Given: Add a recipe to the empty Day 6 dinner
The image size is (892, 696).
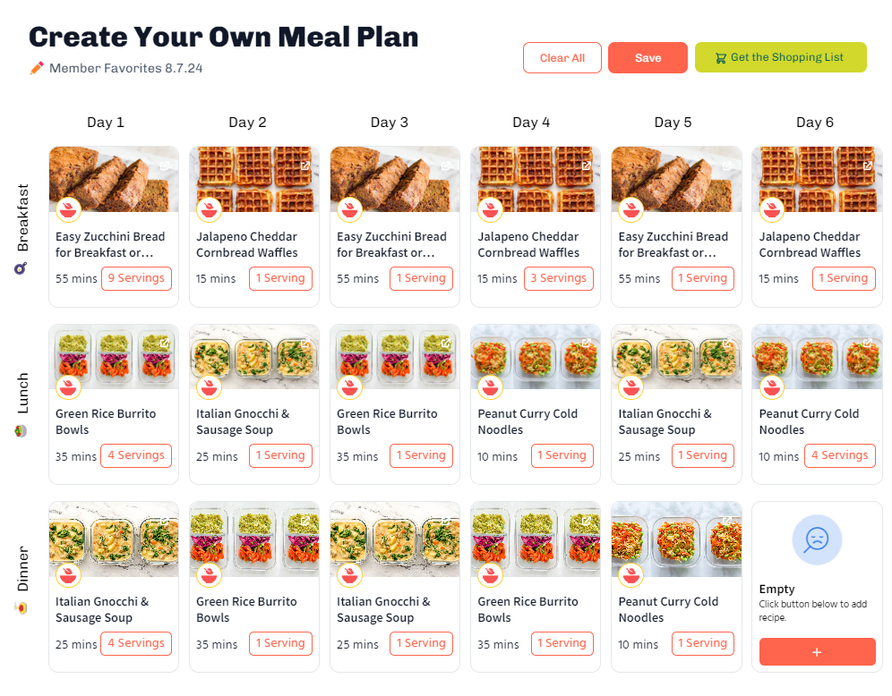Looking at the screenshot, I should click(817, 651).
